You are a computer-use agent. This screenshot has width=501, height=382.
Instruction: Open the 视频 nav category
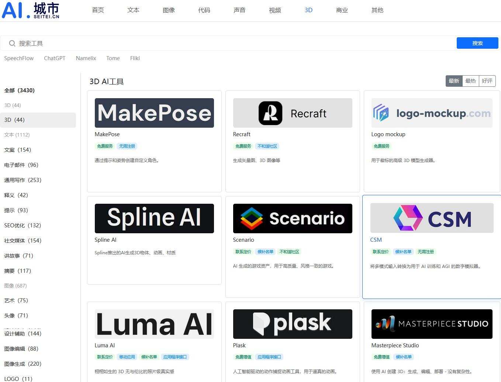pos(275,10)
